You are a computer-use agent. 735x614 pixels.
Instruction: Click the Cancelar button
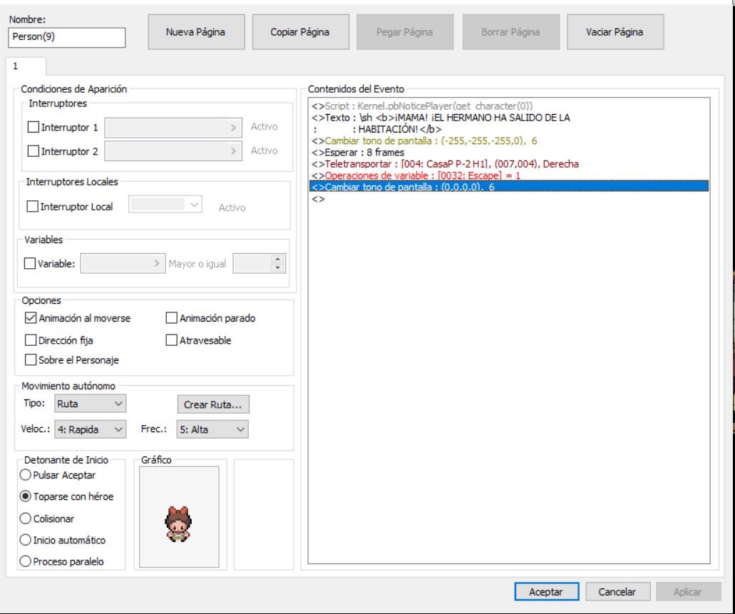click(x=617, y=592)
